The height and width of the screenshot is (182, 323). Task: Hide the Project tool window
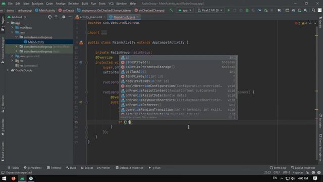tap(70, 17)
